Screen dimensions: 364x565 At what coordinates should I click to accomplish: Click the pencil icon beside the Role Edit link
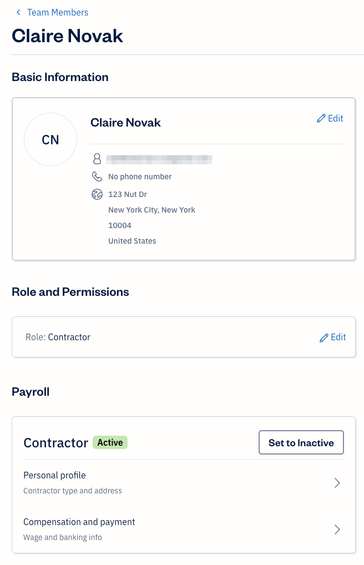coord(323,337)
